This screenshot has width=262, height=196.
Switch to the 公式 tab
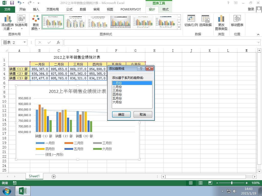pyautogui.click(x=69, y=9)
